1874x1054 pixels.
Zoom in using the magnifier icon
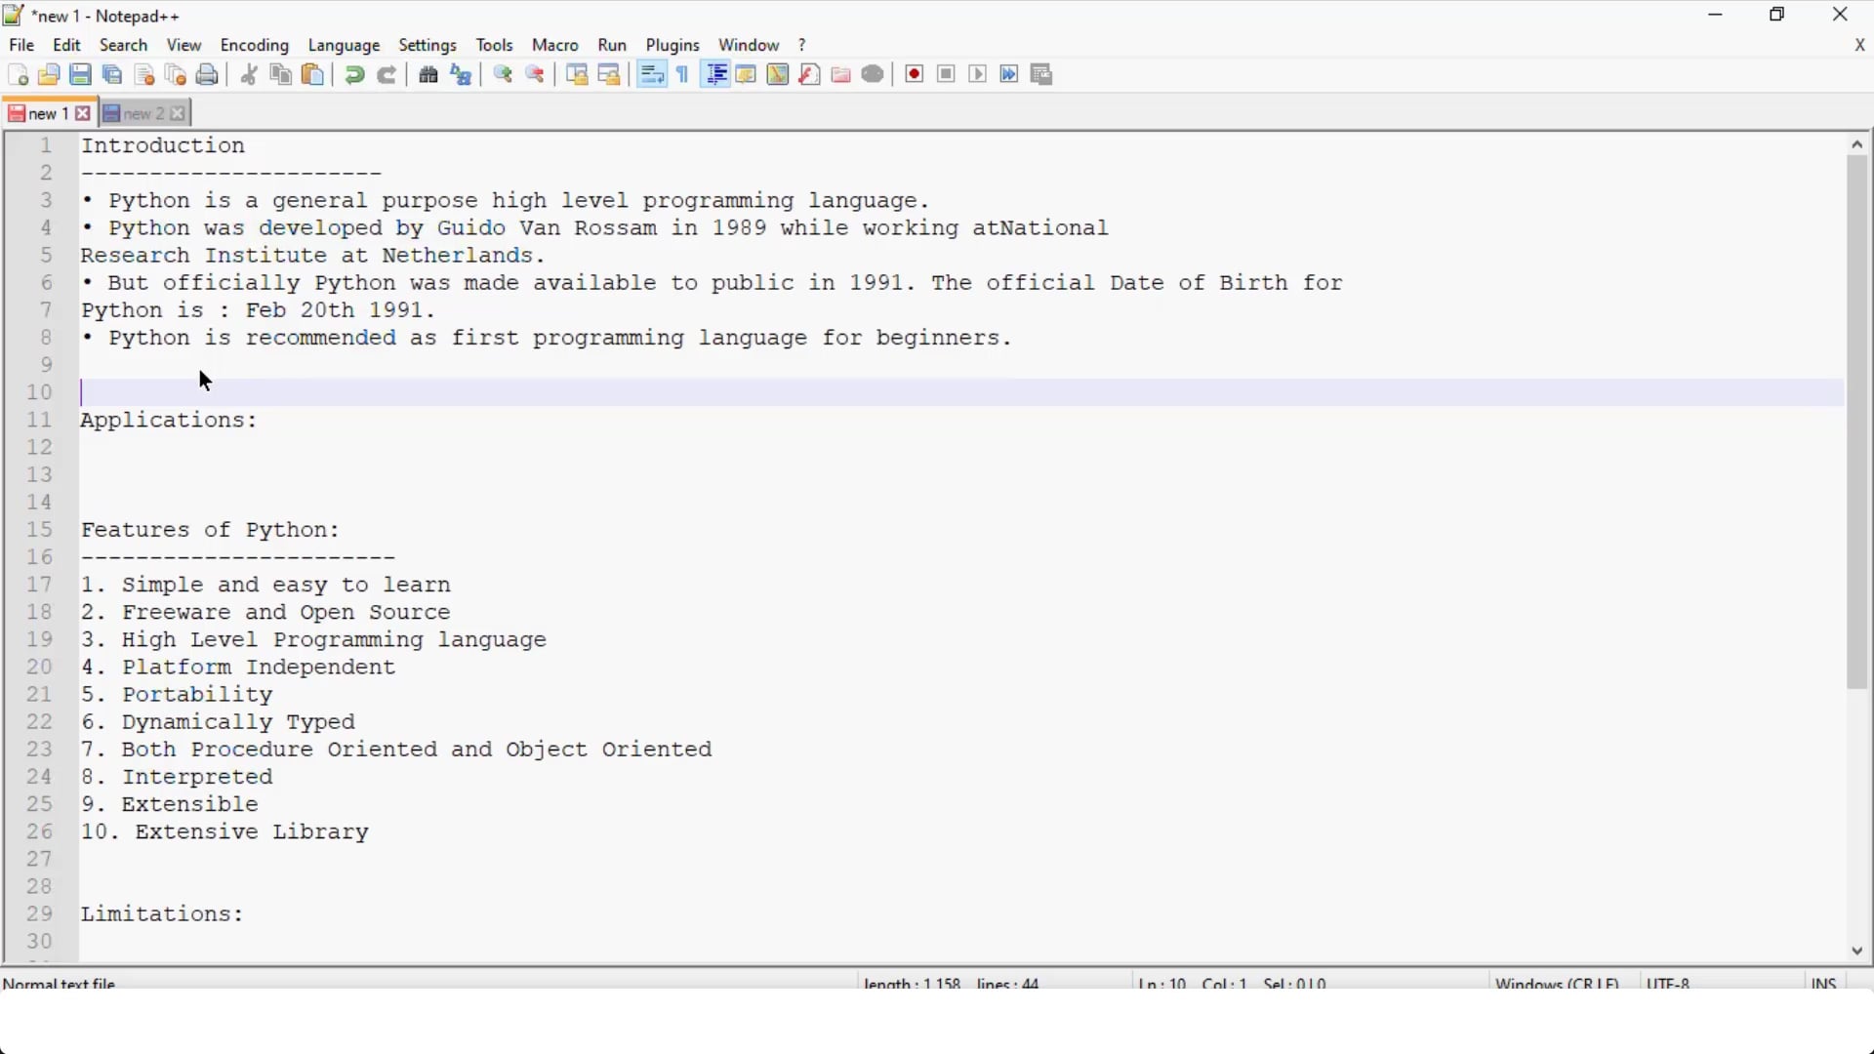[x=503, y=74]
